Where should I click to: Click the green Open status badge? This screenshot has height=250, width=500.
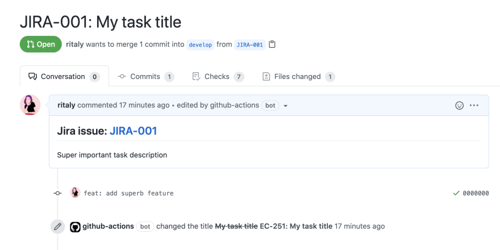tap(40, 44)
